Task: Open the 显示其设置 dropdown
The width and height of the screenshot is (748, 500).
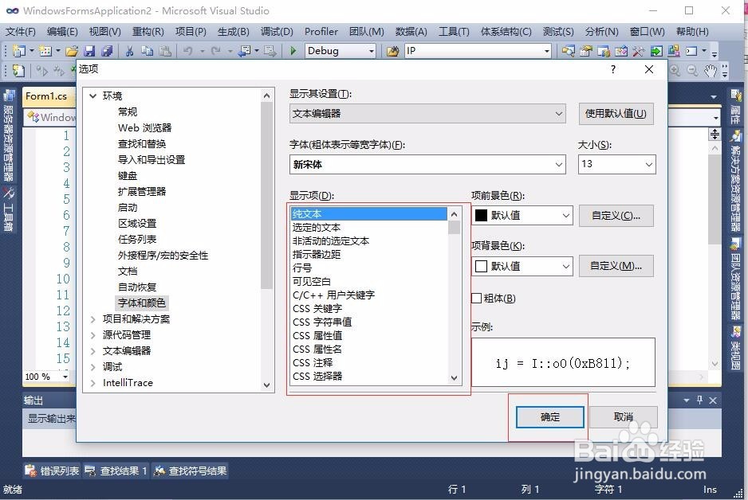Action: pos(559,114)
